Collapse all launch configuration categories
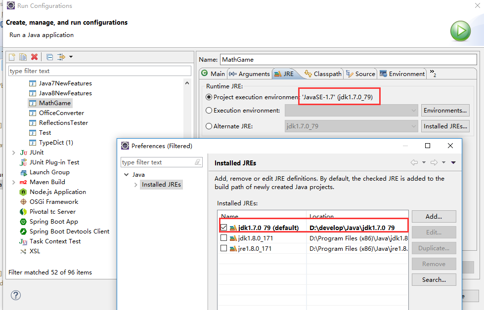Viewport: 484px width, 310px height. [49, 57]
